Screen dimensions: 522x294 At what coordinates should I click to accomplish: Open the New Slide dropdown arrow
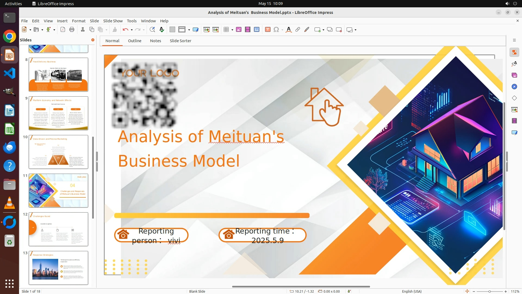coord(323,30)
